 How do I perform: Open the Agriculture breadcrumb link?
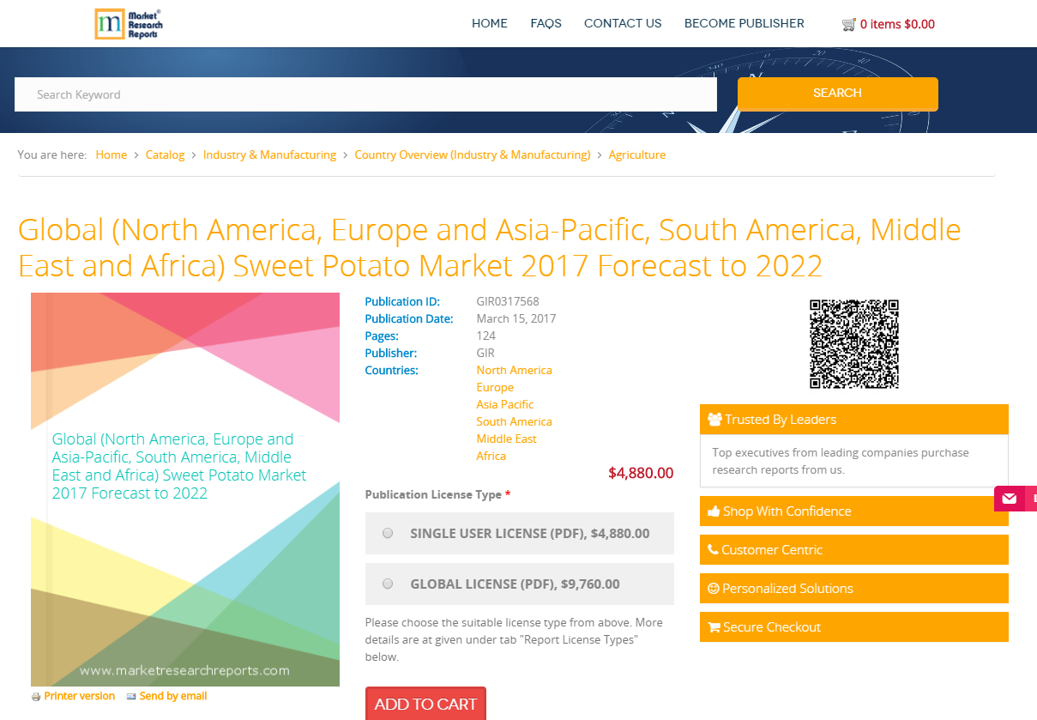(636, 155)
